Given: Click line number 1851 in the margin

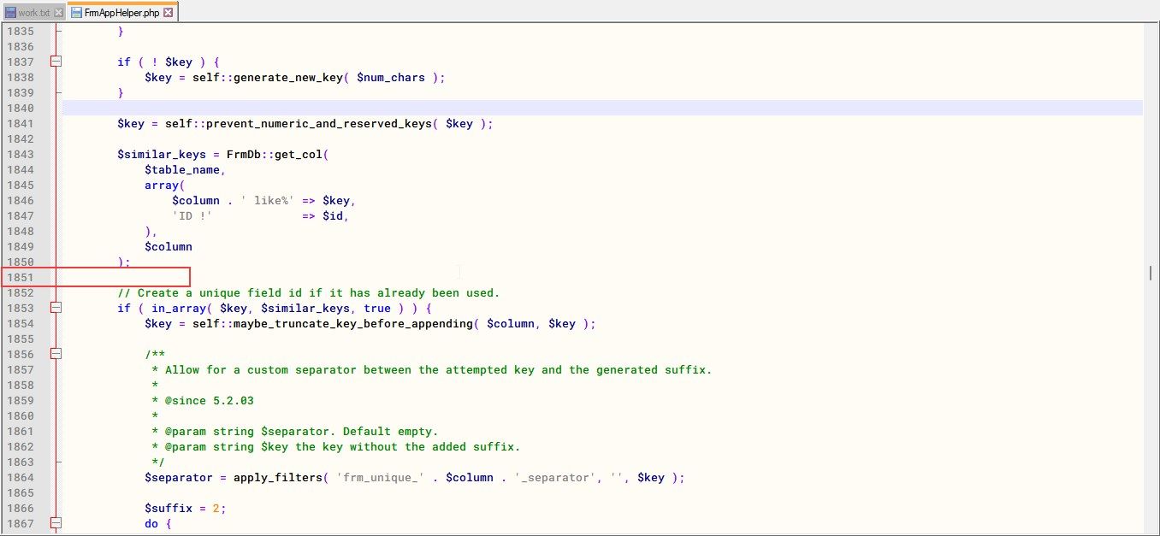Looking at the screenshot, I should pyautogui.click(x=21, y=277).
